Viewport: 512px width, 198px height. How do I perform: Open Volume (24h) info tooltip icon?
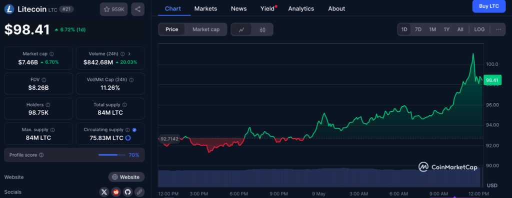click(122, 54)
